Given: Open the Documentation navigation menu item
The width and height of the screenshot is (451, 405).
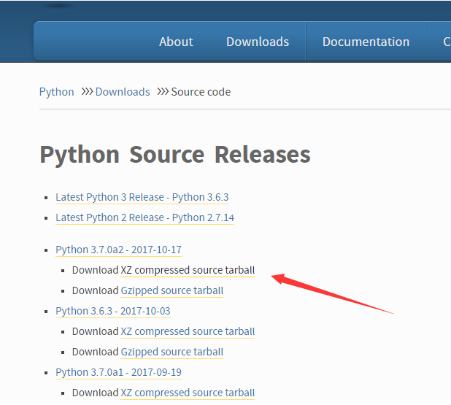Looking at the screenshot, I should pyautogui.click(x=366, y=42).
